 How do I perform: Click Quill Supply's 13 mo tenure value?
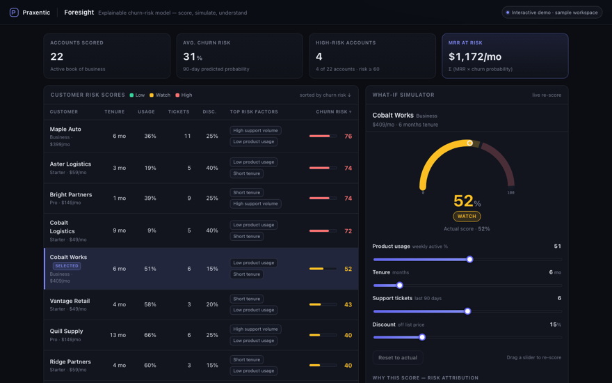tap(118, 335)
